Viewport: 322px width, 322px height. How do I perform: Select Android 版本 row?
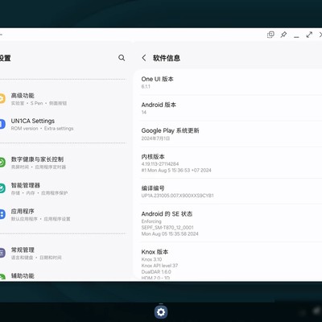pyautogui.click(x=231, y=108)
